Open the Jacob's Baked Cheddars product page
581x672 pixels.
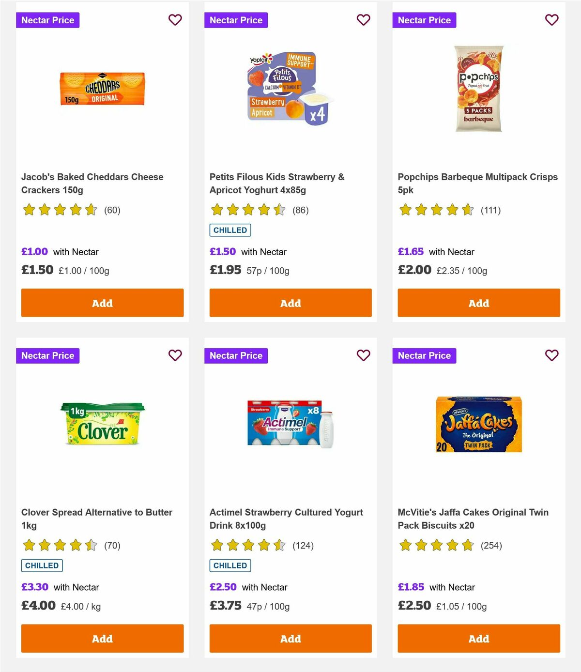tap(92, 183)
